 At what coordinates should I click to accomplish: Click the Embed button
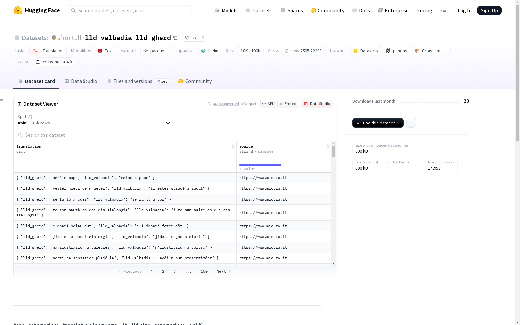[288, 104]
